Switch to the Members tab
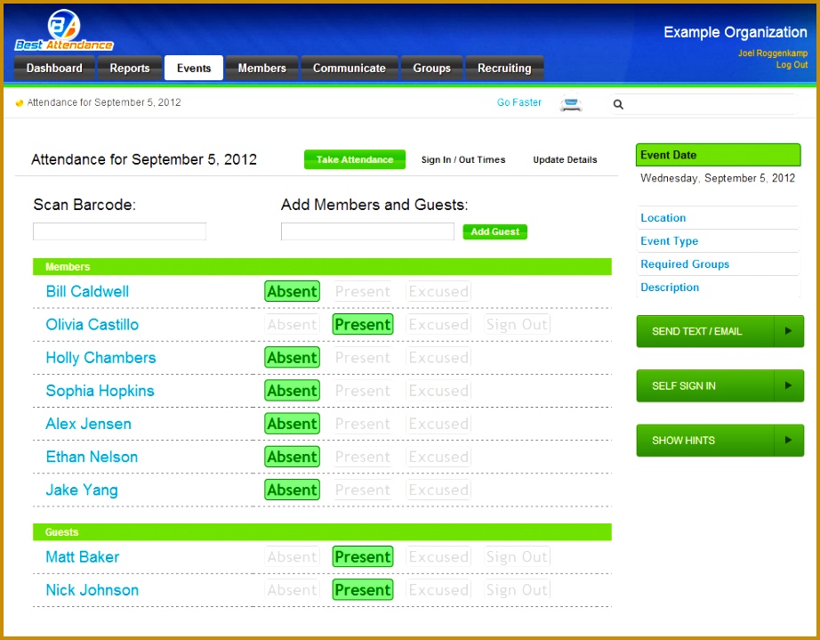 click(261, 68)
